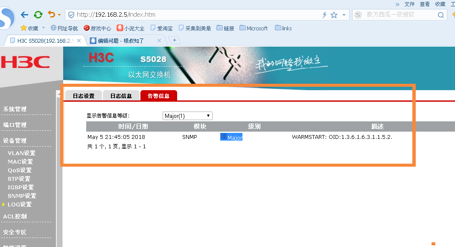Screen dimensions: 455x247
Task: Open 系统管理 in the sidebar
Action: pyautogui.click(x=15, y=109)
